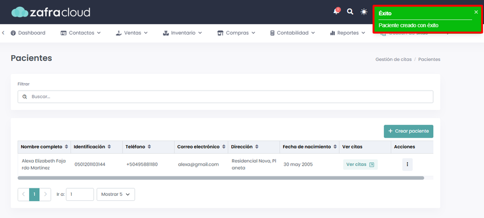Open the Mostrar 5 page size dropdown

pos(116,194)
